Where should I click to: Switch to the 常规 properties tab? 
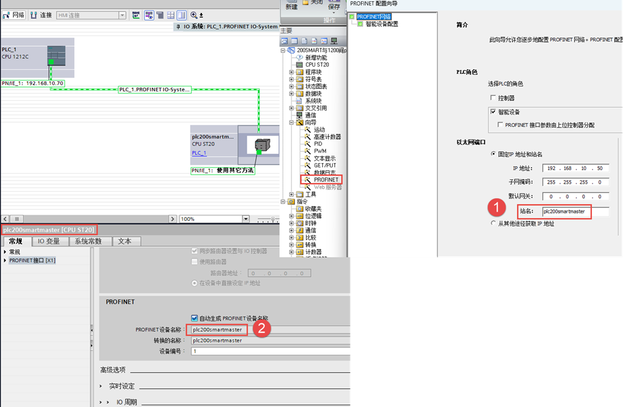pos(16,241)
